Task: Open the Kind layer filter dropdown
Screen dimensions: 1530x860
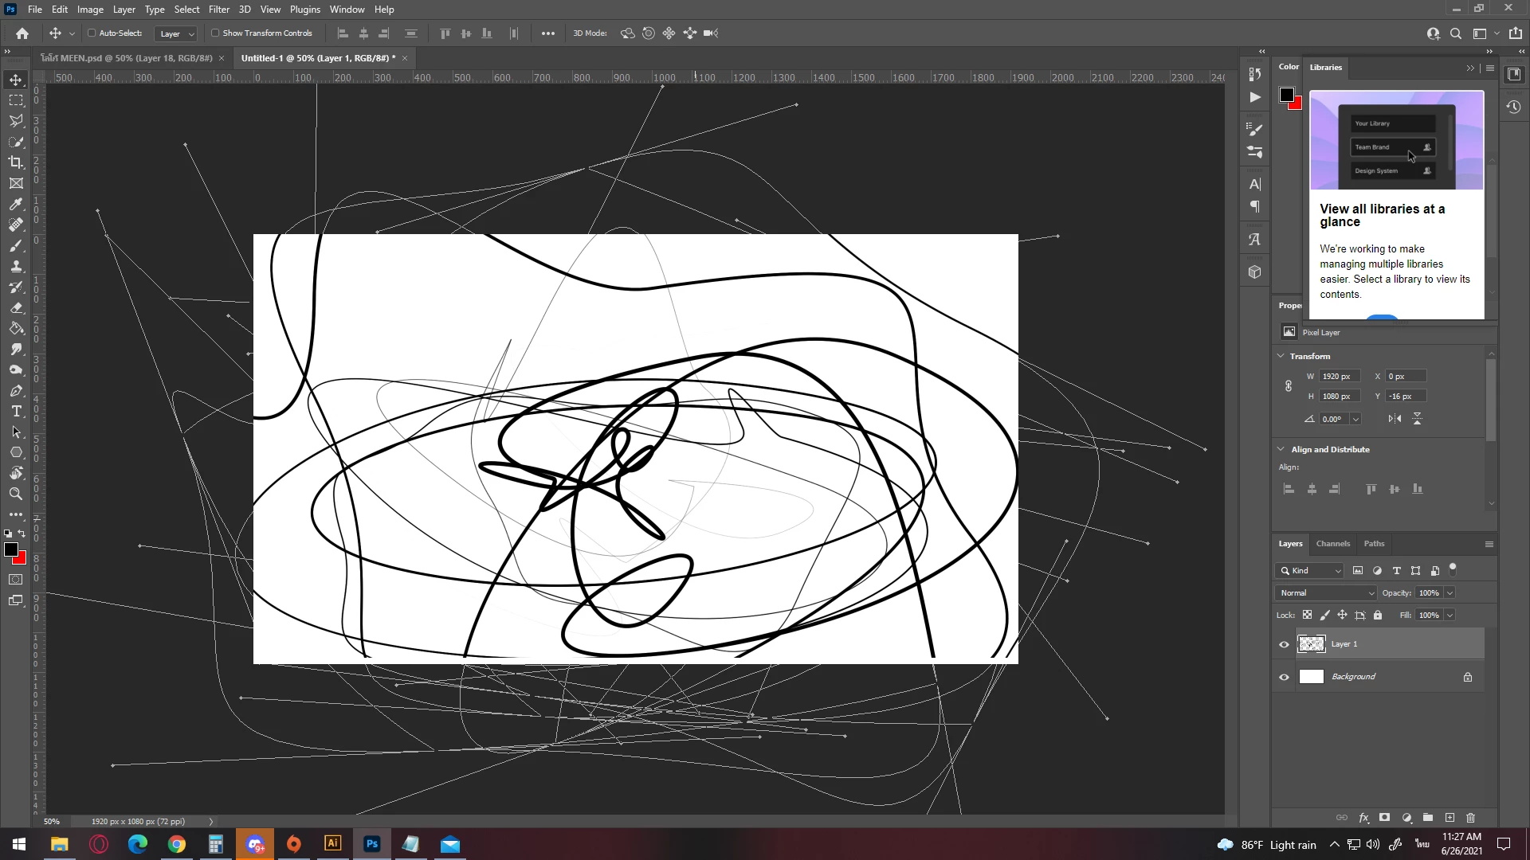Action: pos(1310,570)
